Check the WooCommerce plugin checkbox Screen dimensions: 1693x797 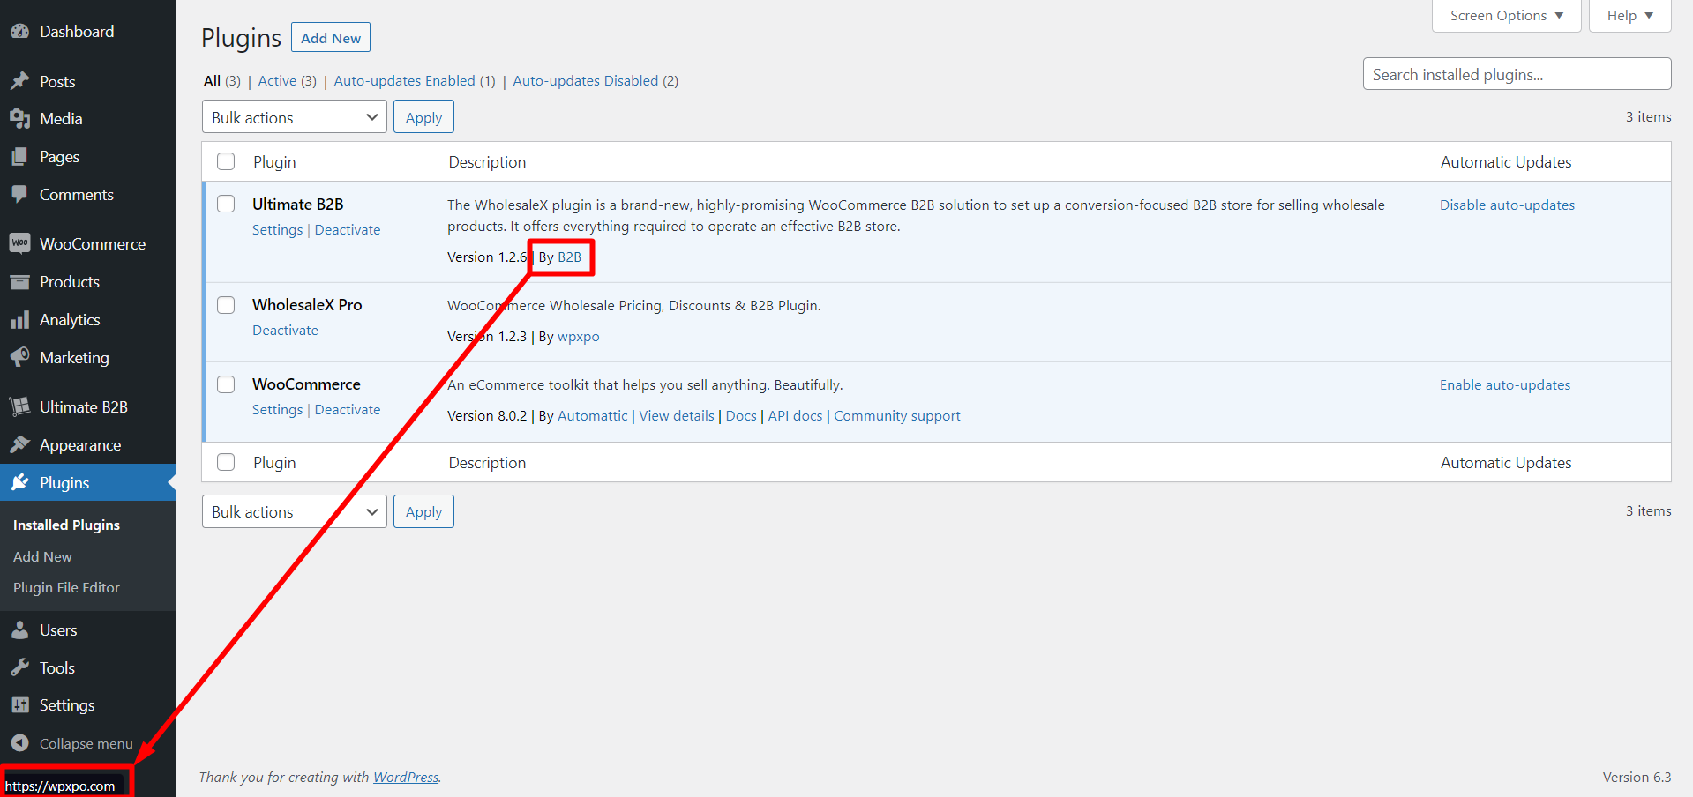click(x=226, y=384)
